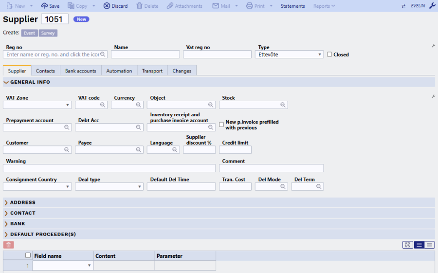Click magnifier in Object field
Screen dimensions: 438x273
point(211,105)
